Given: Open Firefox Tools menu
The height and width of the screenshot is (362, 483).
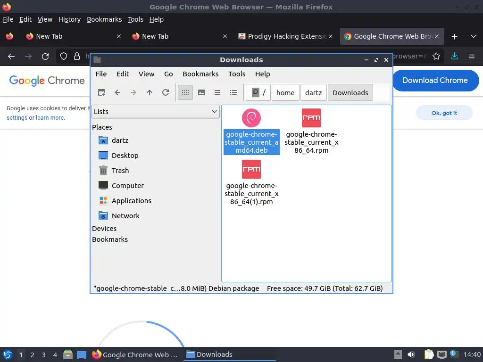Looking at the screenshot, I should pyautogui.click(x=135, y=19).
